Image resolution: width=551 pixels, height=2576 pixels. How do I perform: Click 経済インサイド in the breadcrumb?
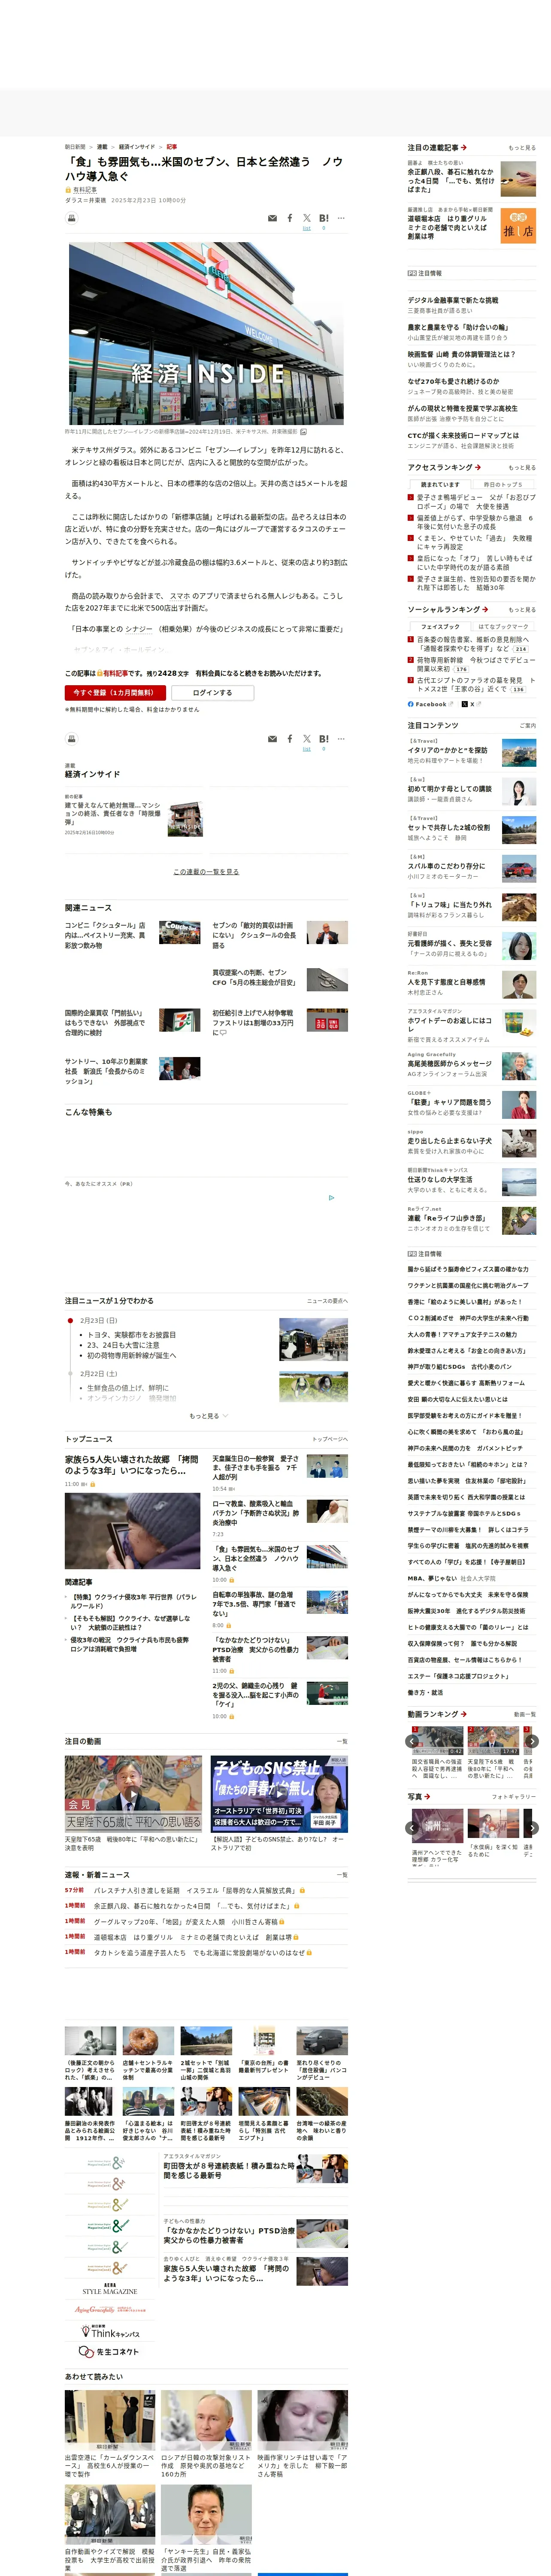coord(137,147)
